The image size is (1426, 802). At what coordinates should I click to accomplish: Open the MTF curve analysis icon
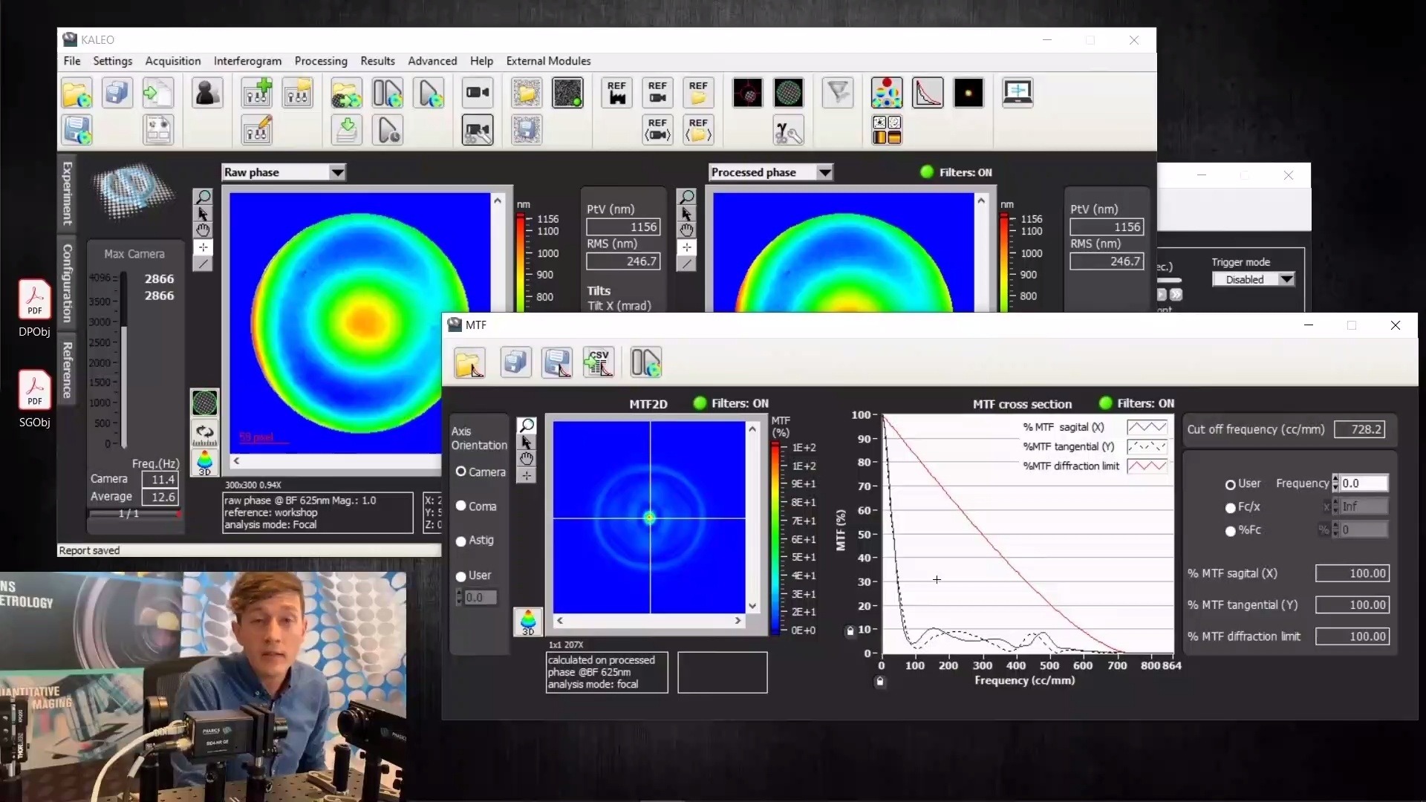coord(928,93)
